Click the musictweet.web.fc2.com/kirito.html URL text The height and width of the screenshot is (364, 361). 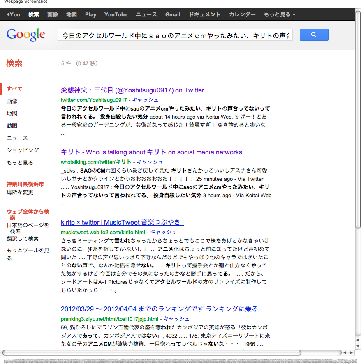point(103,232)
